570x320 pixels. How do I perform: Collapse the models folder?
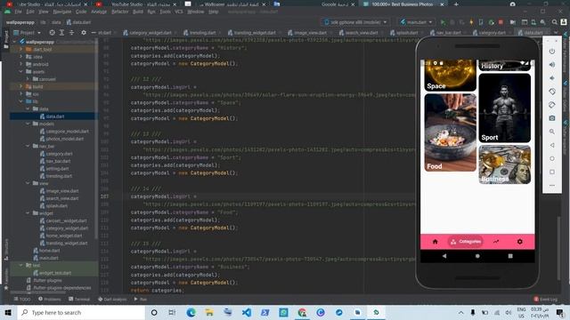coord(28,124)
